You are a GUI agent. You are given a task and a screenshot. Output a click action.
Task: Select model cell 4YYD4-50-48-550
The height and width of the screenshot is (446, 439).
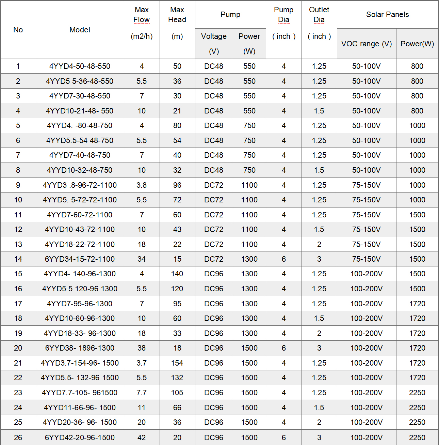coord(80,66)
